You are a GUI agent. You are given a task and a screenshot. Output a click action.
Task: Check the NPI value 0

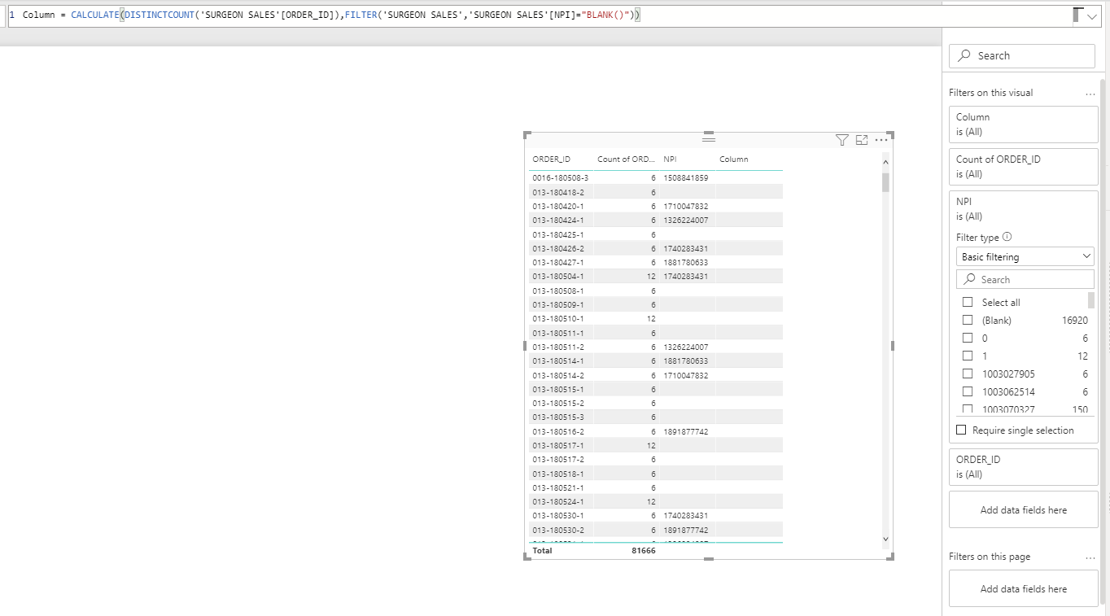968,338
